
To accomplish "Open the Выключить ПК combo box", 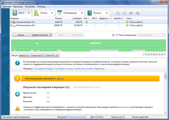I will [152, 35].
